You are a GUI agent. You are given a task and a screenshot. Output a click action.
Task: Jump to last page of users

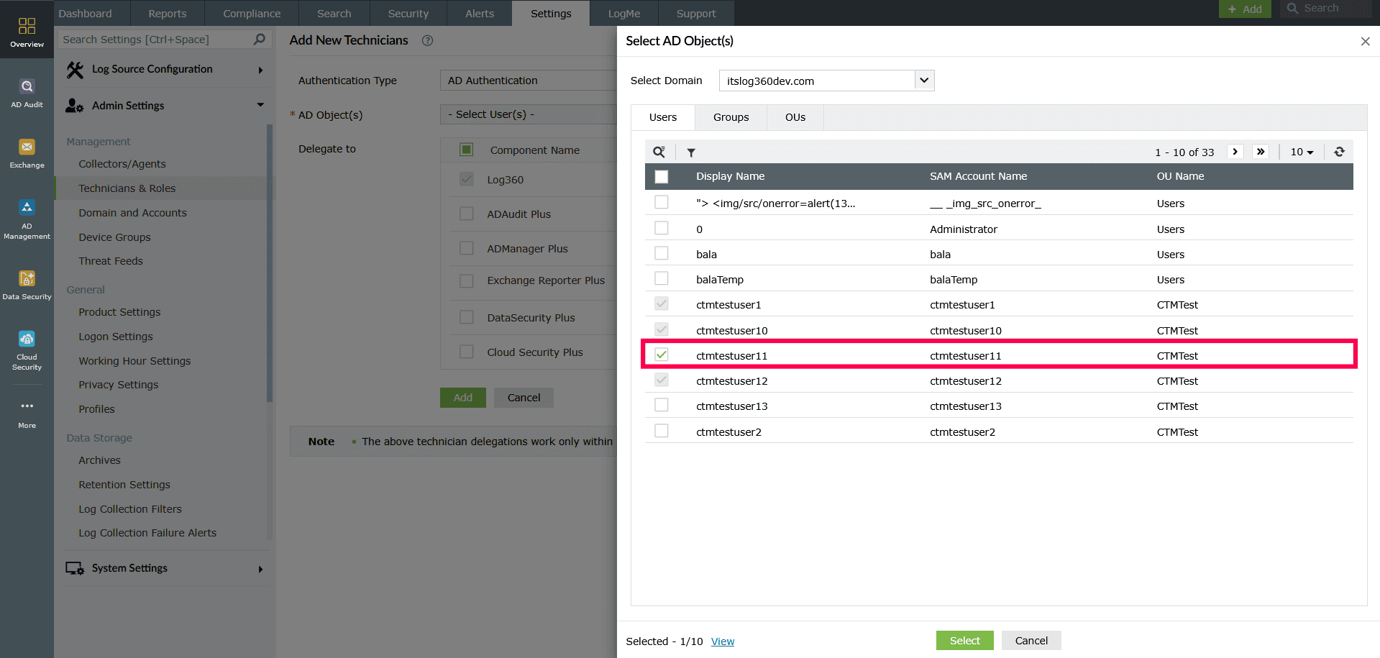(x=1261, y=152)
